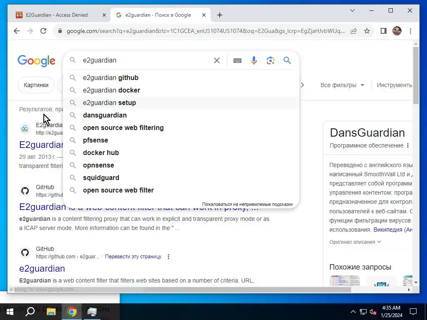Click the address bar URL

tap(206, 31)
